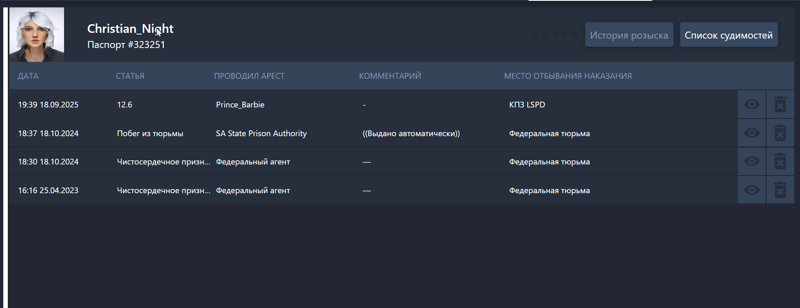800x308 pixels.
Task: Click the Christian_Night profile photo
Action: (x=37, y=34)
